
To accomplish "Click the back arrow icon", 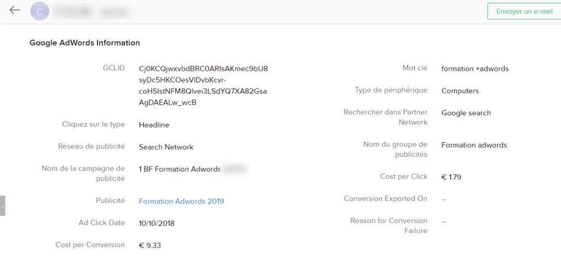I will coord(15,11).
